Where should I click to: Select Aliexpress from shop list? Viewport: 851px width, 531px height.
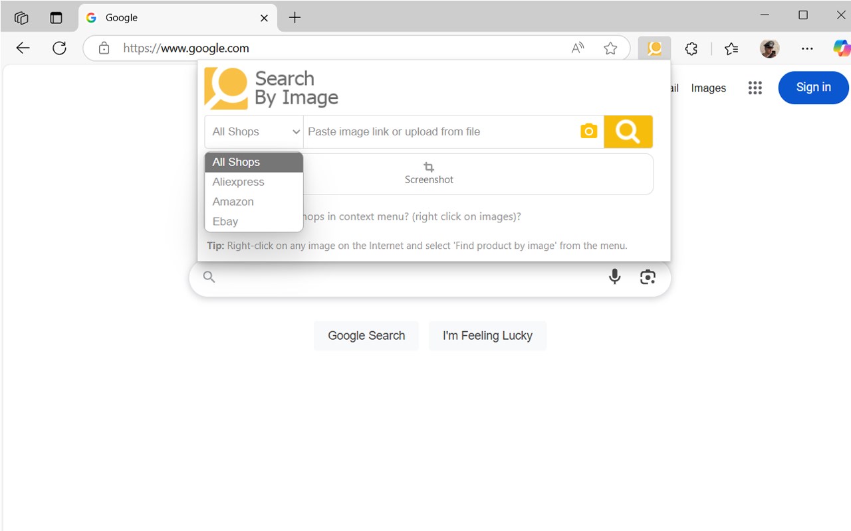254,182
